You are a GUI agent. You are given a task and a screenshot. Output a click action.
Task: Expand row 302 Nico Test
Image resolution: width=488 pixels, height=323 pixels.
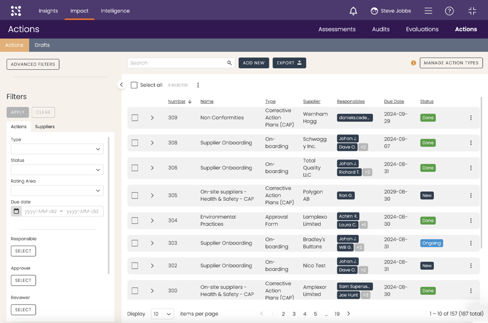(x=152, y=266)
